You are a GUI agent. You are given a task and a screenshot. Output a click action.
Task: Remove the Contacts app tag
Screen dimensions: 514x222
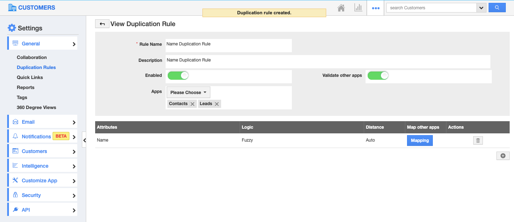click(192, 104)
